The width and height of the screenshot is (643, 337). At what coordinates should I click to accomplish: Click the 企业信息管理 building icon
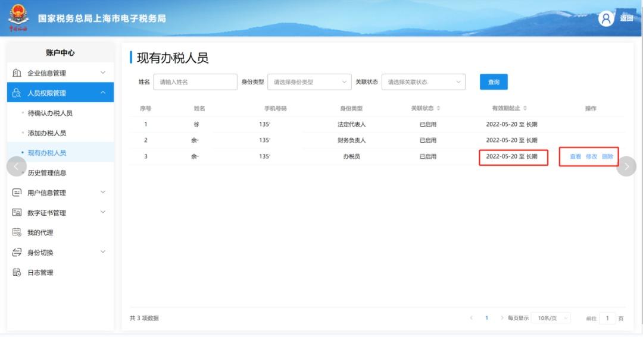[17, 73]
